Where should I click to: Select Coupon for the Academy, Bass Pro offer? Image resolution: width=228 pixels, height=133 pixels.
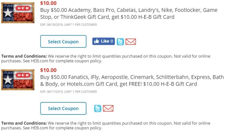pos(63,41)
